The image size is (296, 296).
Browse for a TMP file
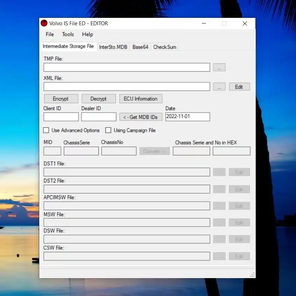pyautogui.click(x=219, y=67)
